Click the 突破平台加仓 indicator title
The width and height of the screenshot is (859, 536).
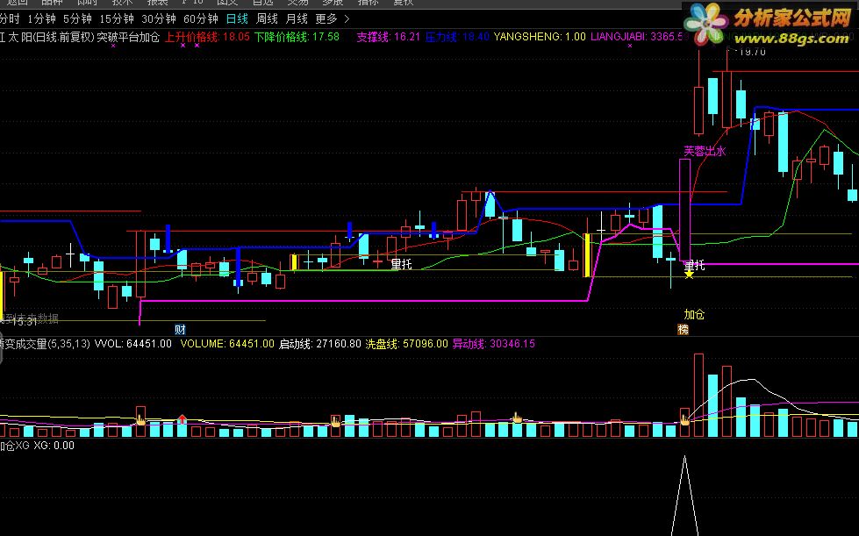[x=128, y=37]
